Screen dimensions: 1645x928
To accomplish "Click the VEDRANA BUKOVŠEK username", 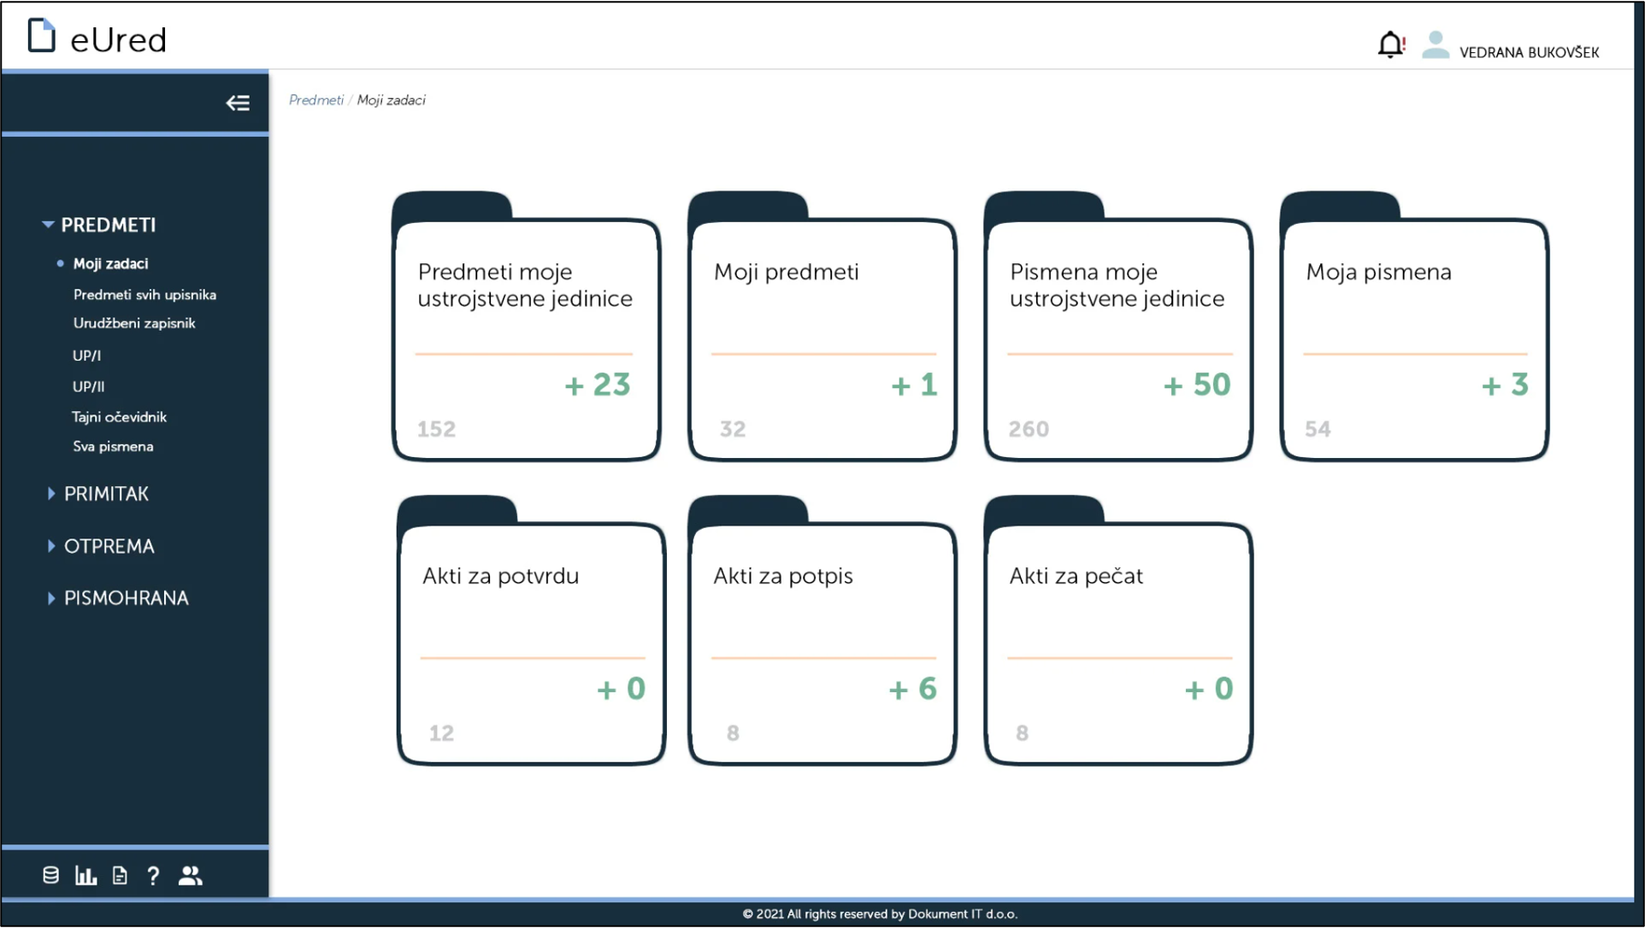I will tap(1529, 52).
